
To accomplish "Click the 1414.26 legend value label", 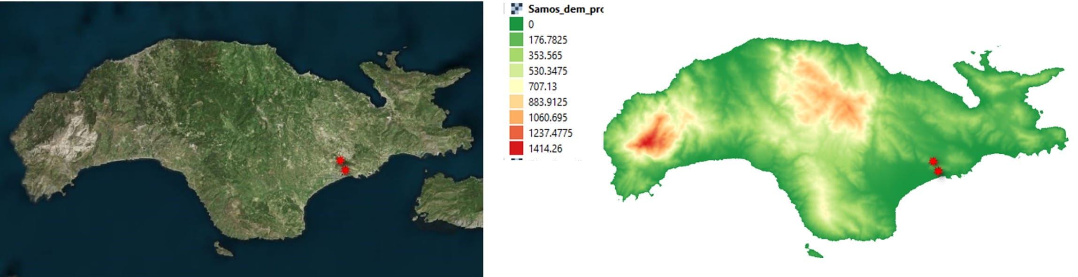I will pyautogui.click(x=545, y=149).
